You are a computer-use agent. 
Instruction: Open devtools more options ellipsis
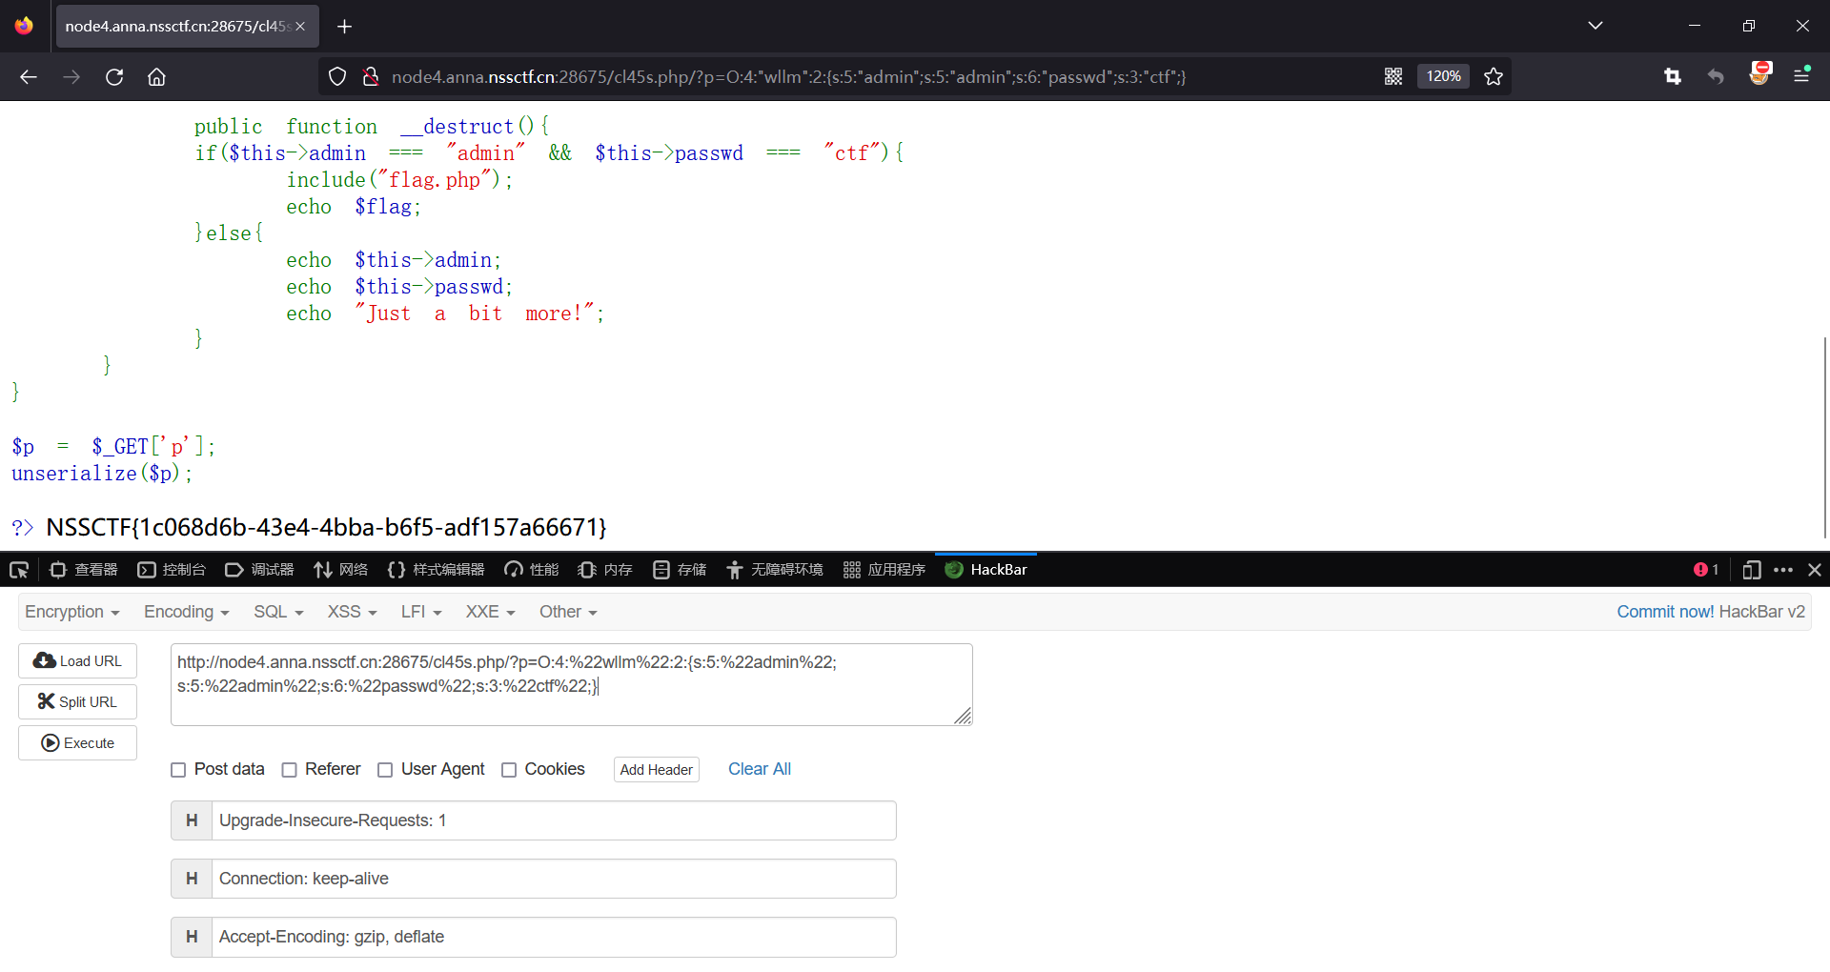(1783, 570)
